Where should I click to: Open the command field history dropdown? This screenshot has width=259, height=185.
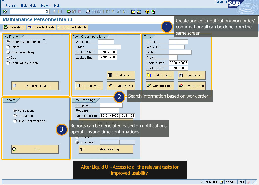pyautogui.click(x=47, y=12)
